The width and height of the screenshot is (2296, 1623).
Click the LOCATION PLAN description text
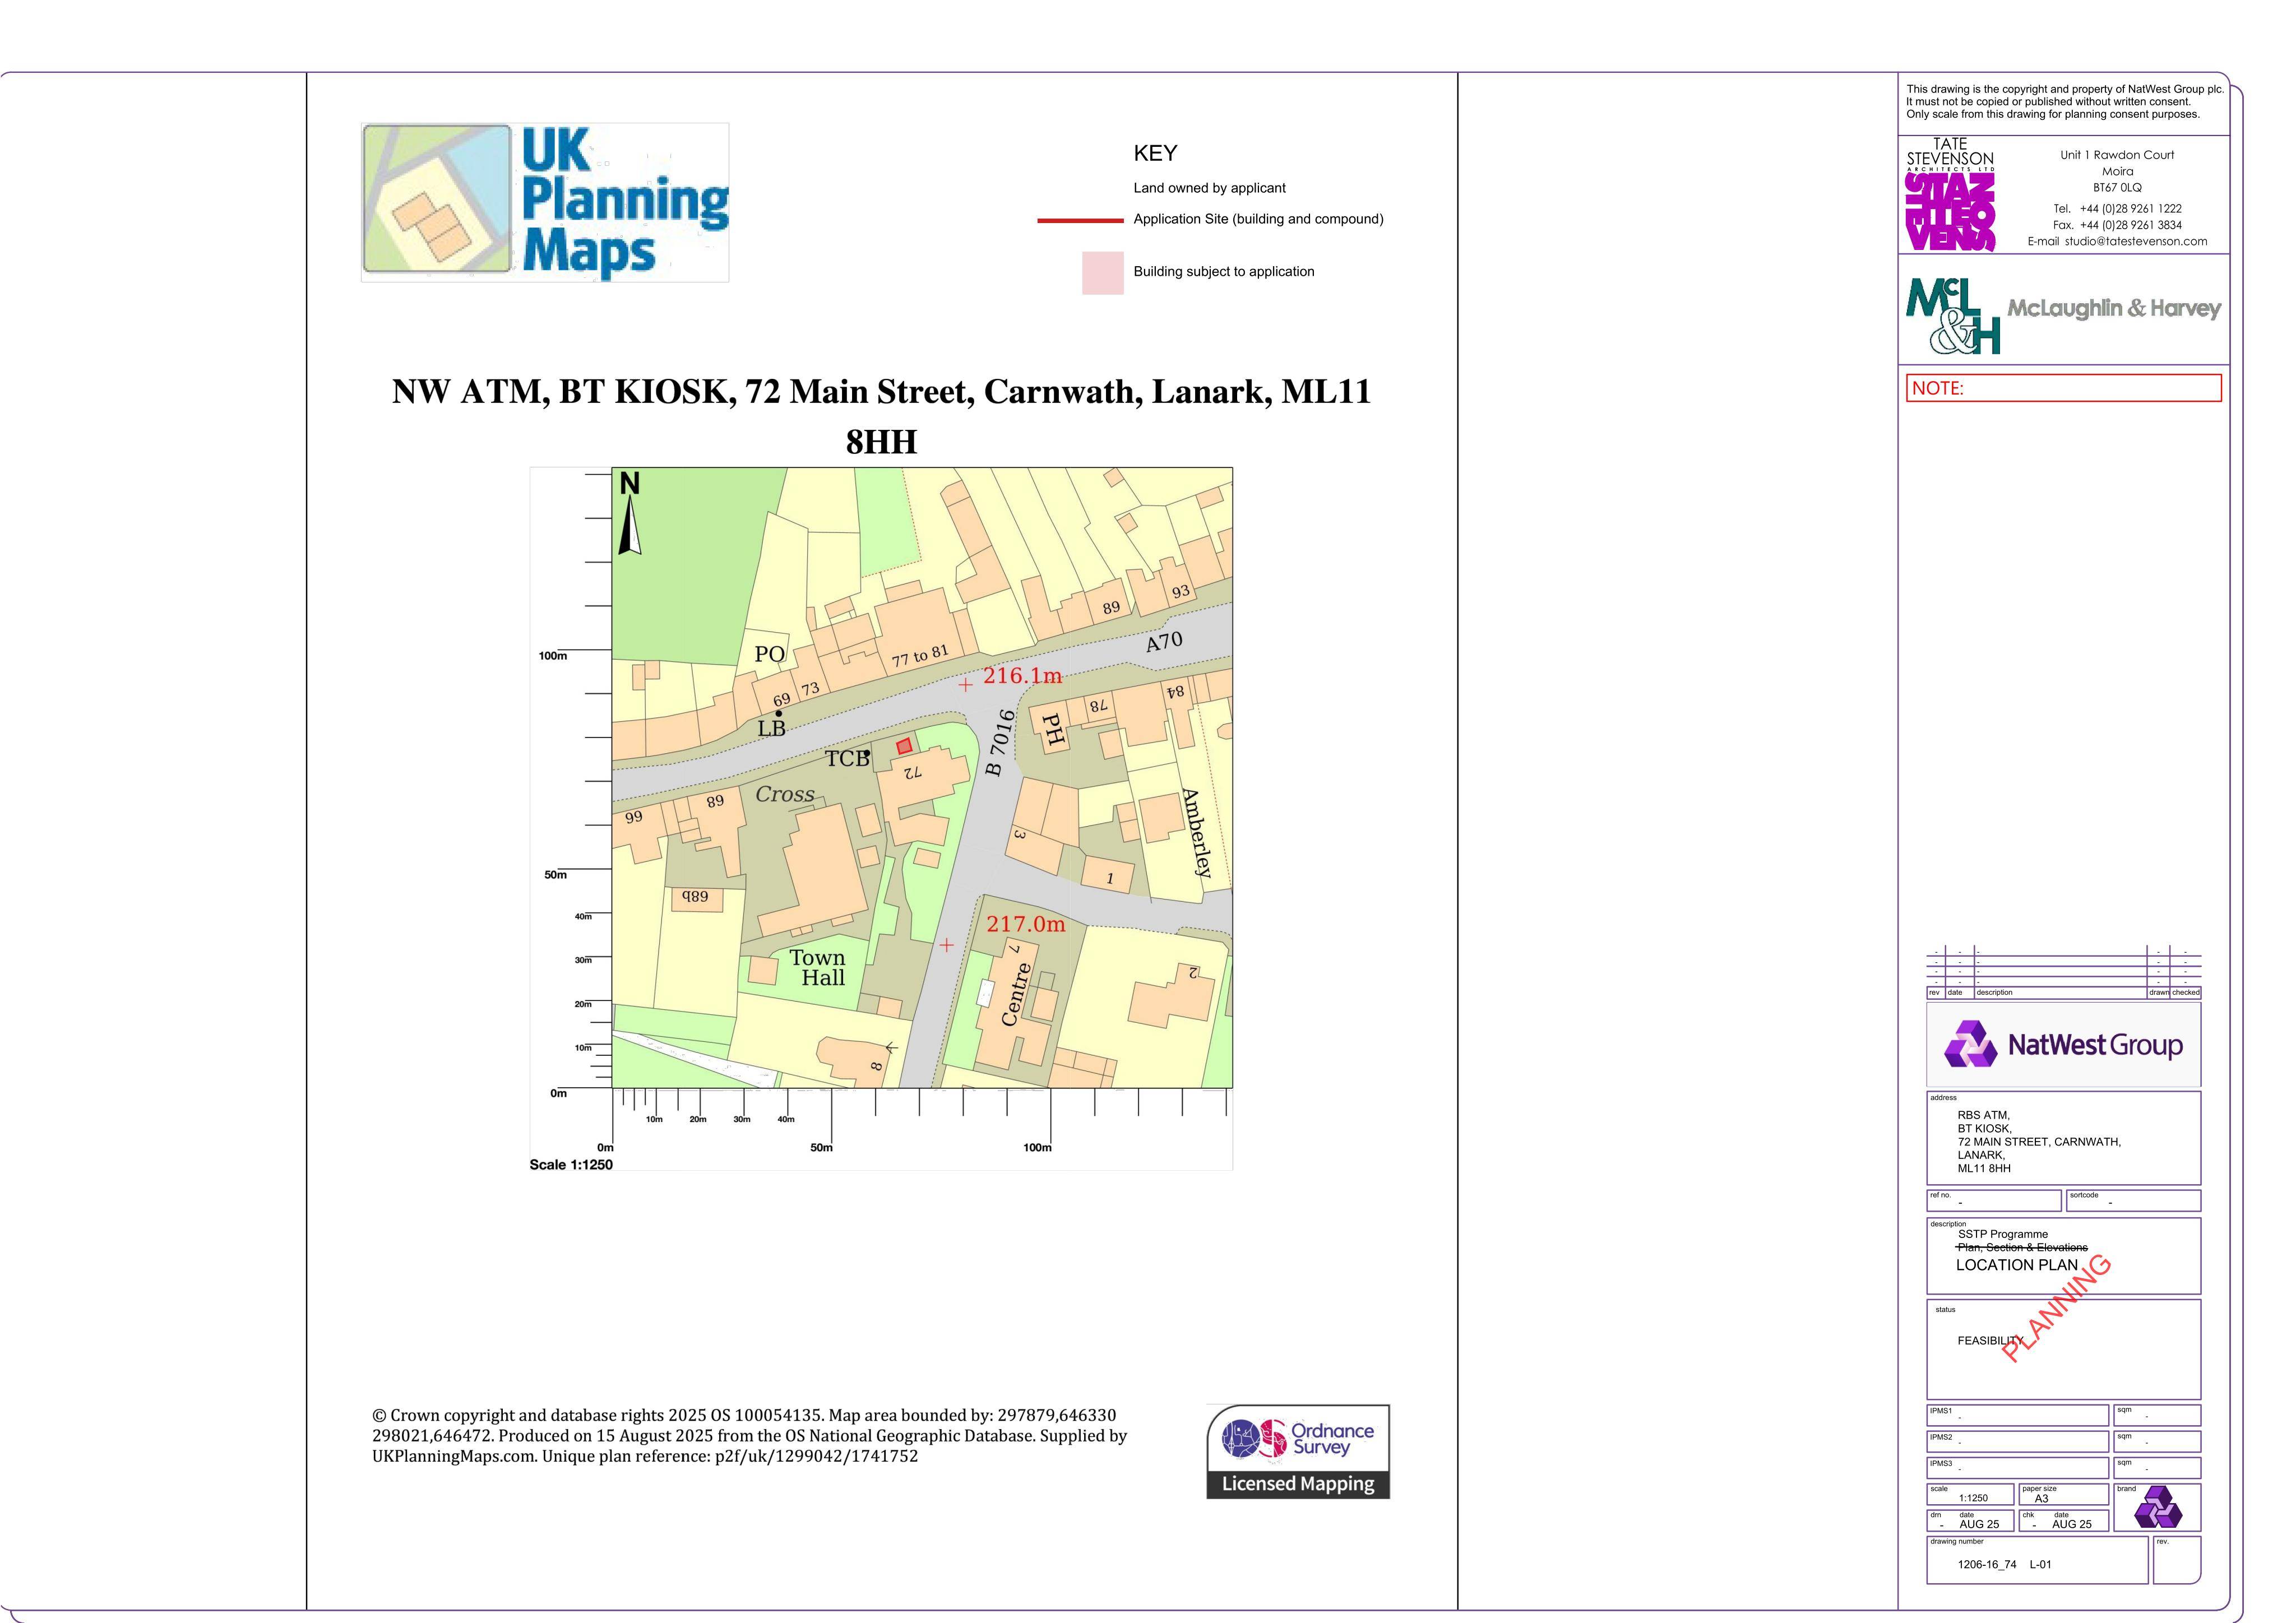click(2016, 1265)
